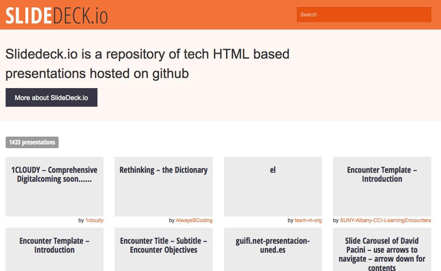The width and height of the screenshot is (441, 271).
Task: Open Slide Carousel of David Pacini card
Action: pyautogui.click(x=382, y=249)
